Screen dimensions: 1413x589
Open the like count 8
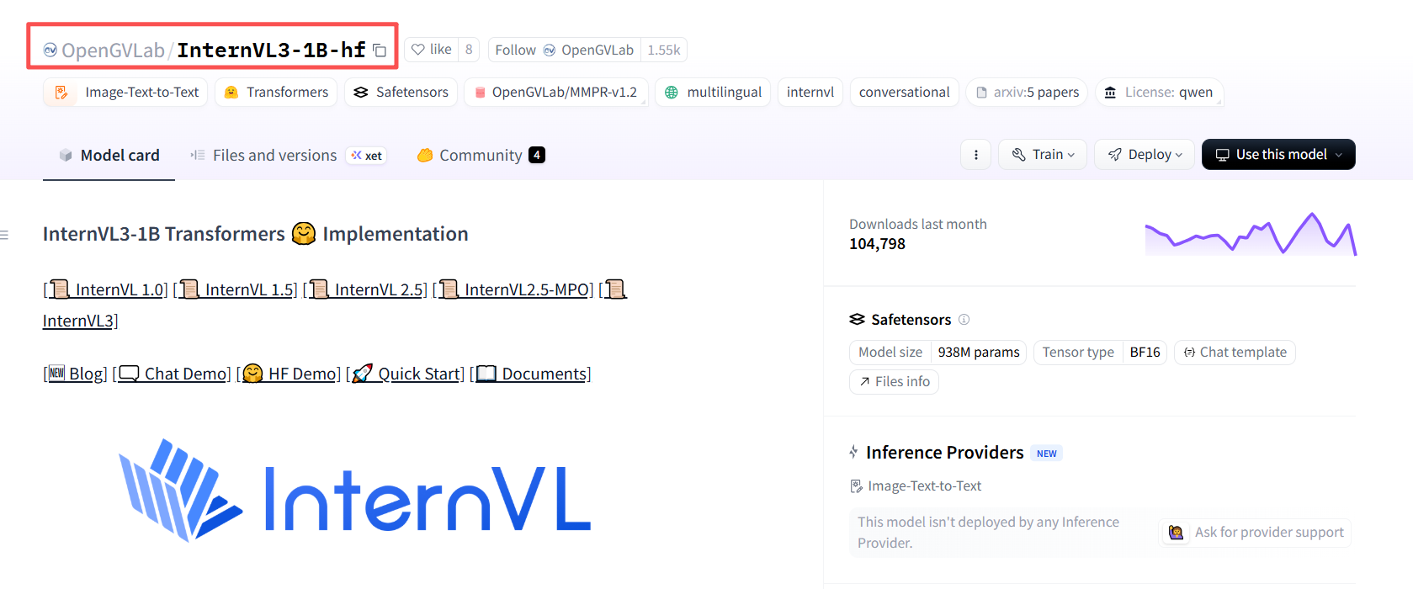[x=469, y=50]
